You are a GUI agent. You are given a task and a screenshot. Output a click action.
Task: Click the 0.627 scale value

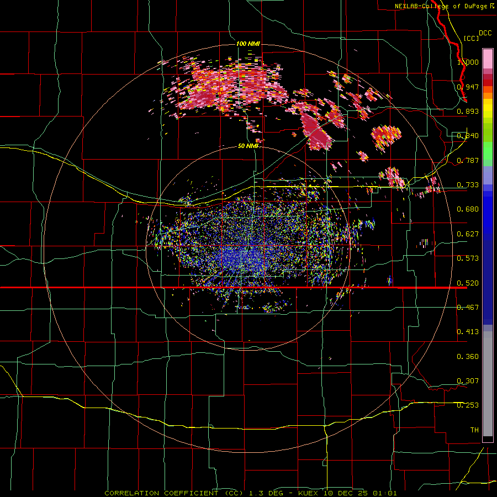(468, 234)
